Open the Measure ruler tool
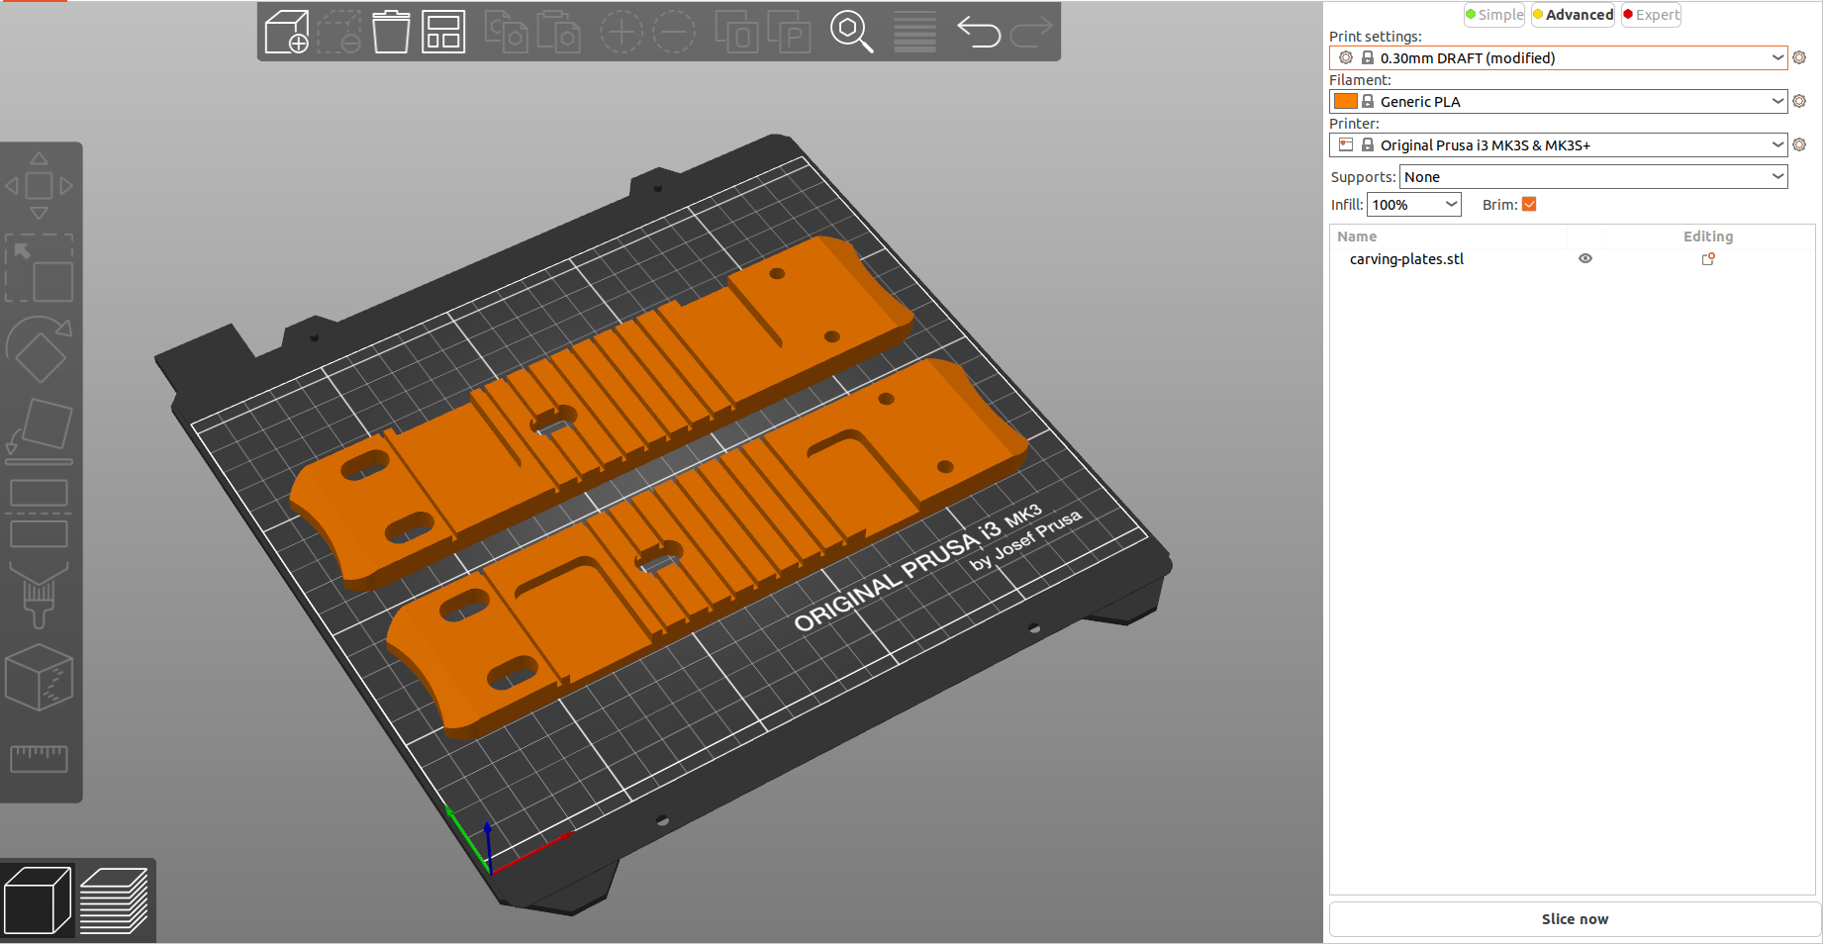1823x944 pixels. click(39, 759)
